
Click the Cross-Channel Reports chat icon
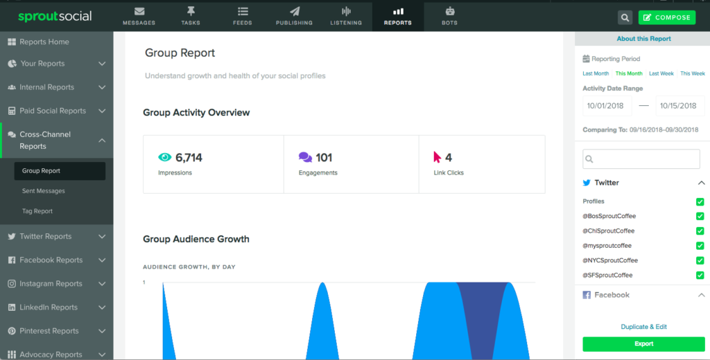[12, 135]
